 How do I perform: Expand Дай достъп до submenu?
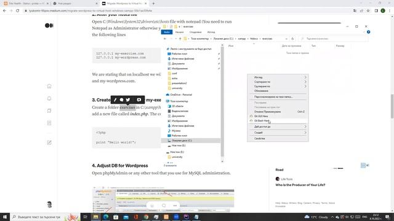pyautogui.click(x=305, y=126)
